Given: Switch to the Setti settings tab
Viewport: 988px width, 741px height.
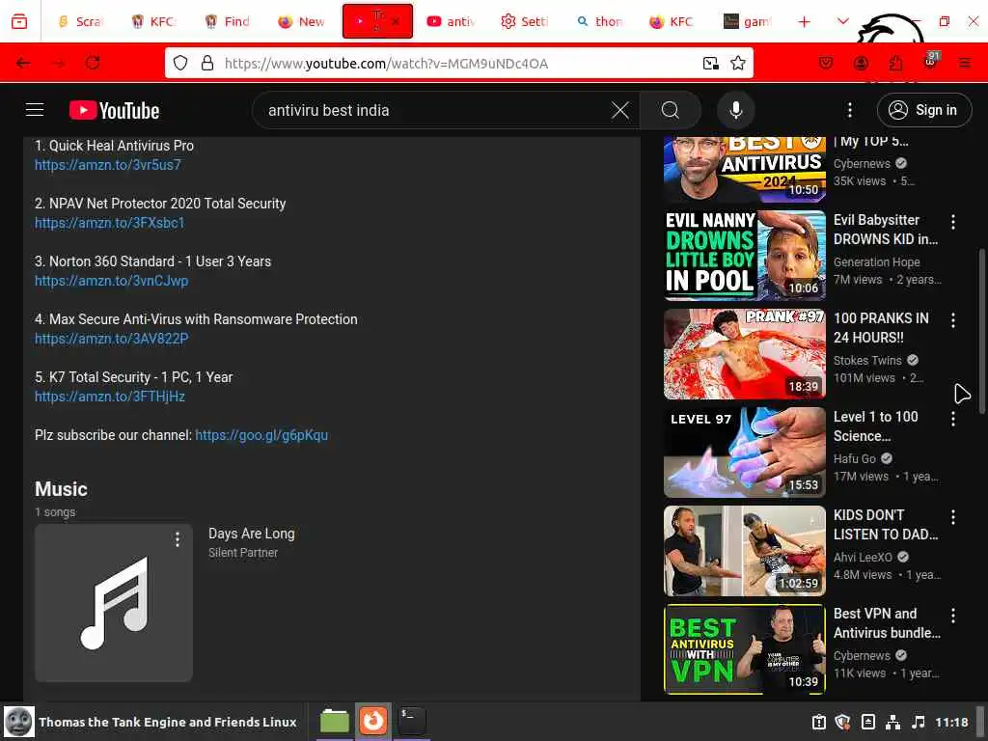Looking at the screenshot, I should [525, 21].
